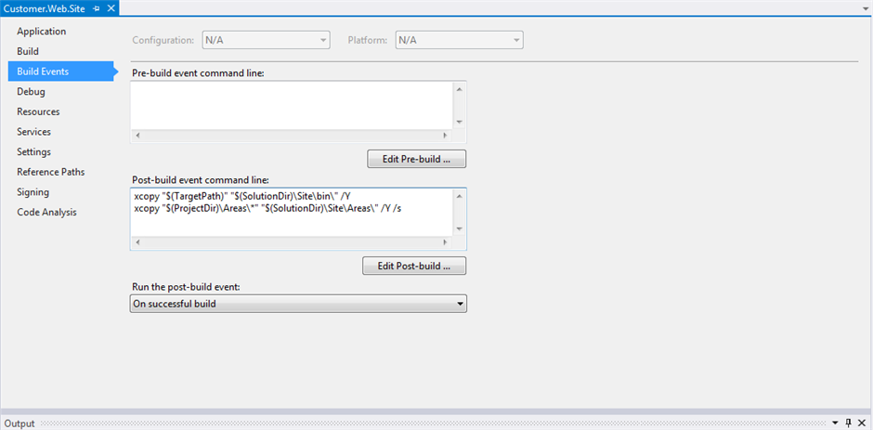Open Output panel window position menu
Image resolution: width=873 pixels, height=430 pixels.
coord(834,423)
